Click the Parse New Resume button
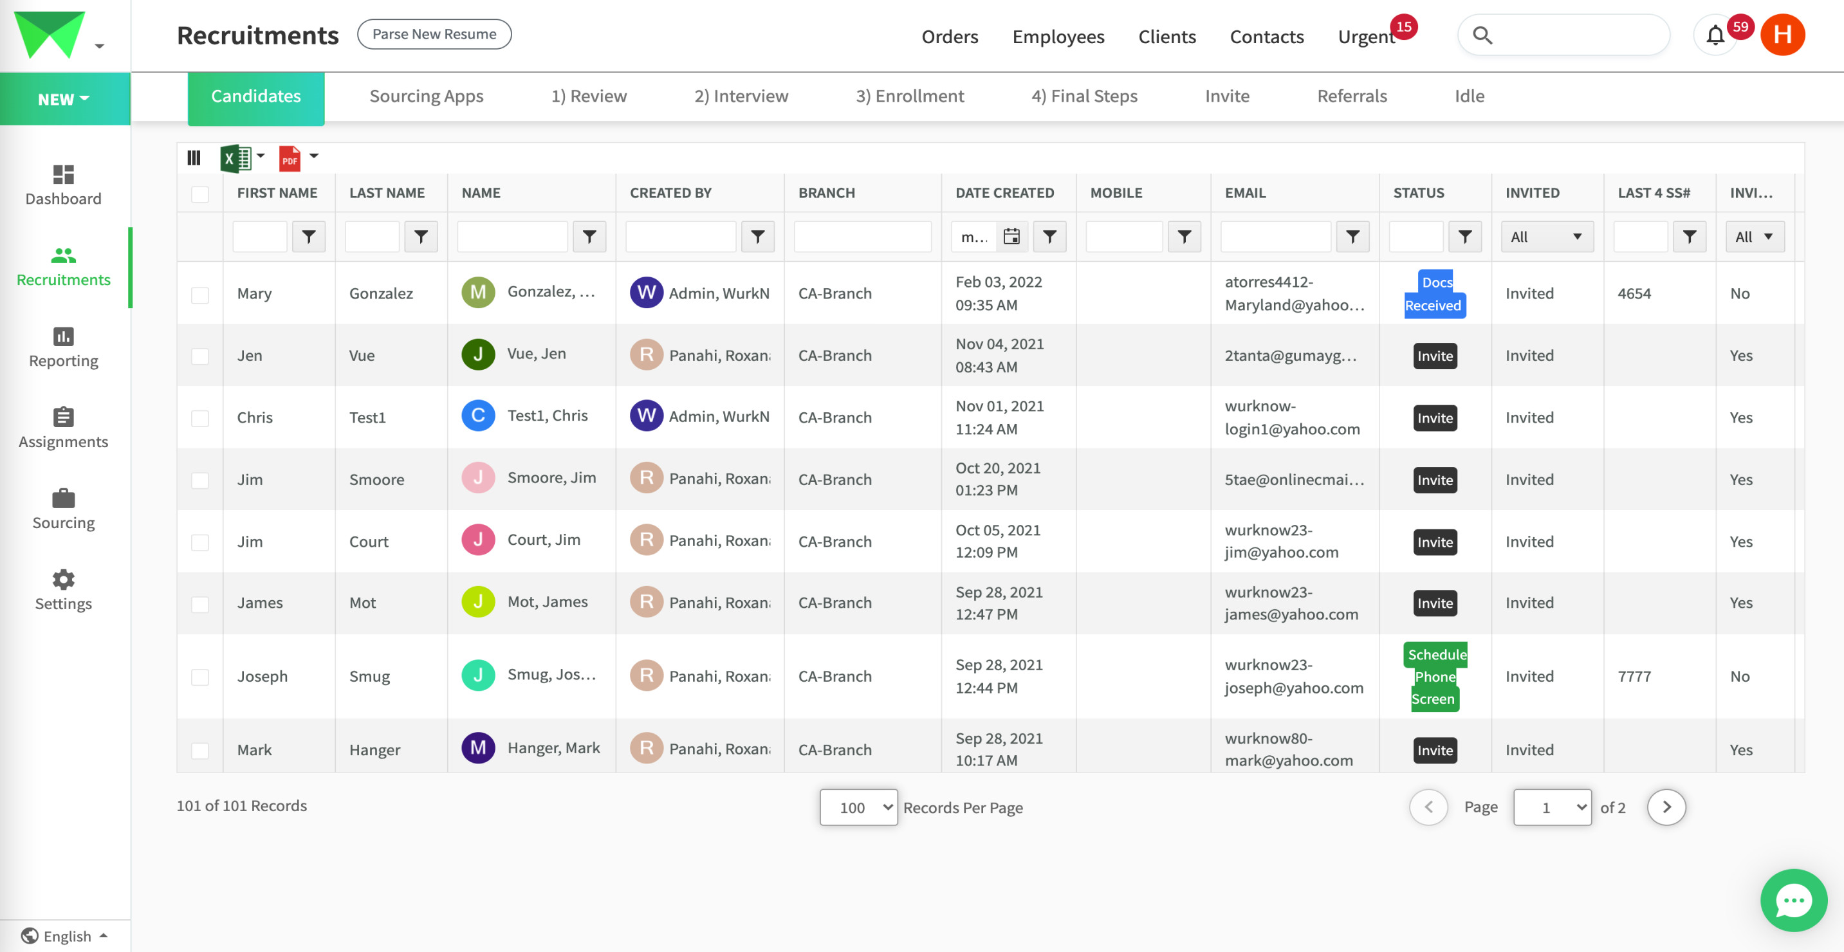This screenshot has height=952, width=1844. (x=434, y=34)
